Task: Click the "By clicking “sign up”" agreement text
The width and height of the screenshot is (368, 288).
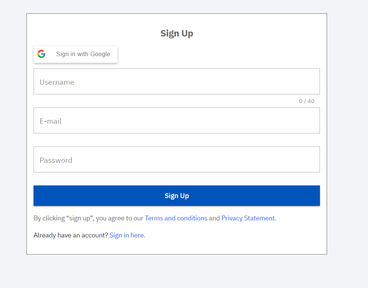Action: (x=63, y=218)
